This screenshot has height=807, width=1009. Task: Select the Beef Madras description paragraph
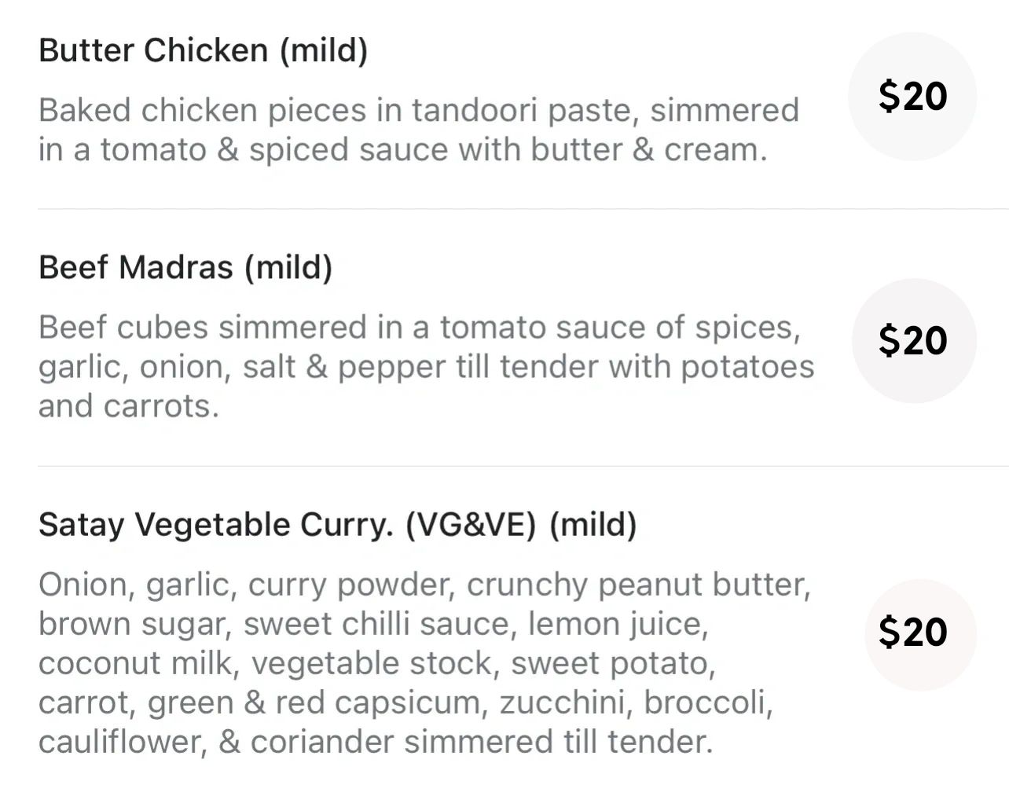pyautogui.click(x=424, y=366)
